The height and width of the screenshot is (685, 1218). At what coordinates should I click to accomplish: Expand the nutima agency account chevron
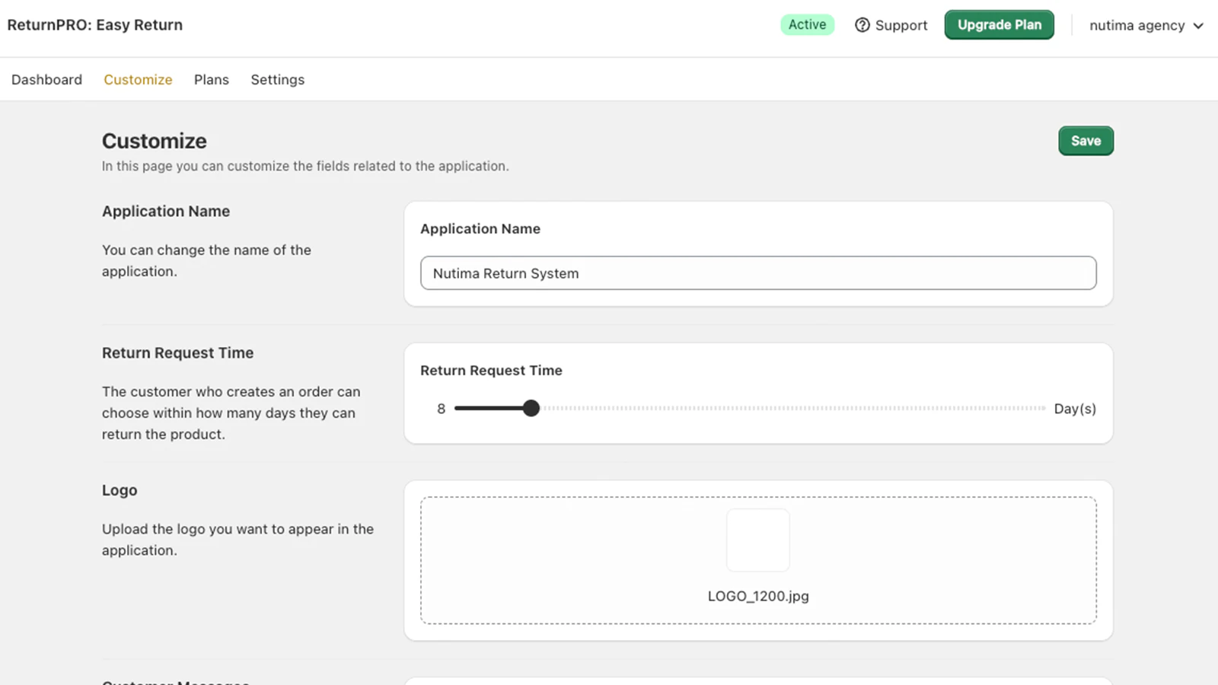[x=1198, y=26]
